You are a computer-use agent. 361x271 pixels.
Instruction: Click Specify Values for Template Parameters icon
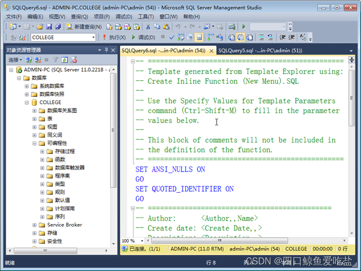[x=303, y=37]
